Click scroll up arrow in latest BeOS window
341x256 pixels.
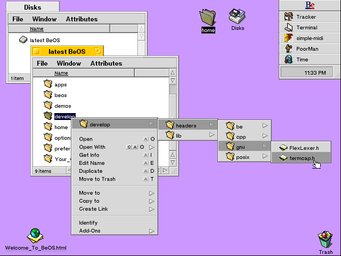(x=173, y=73)
